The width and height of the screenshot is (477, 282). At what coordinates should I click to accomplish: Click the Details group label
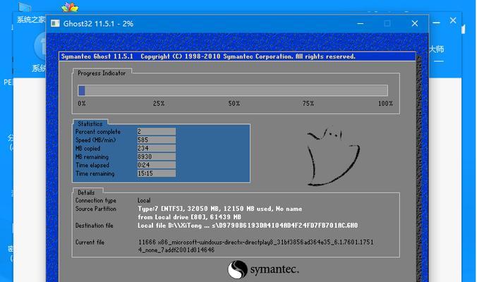click(86, 192)
